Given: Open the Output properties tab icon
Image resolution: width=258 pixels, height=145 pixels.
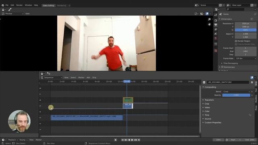Looking at the screenshot, I should 216,25.
